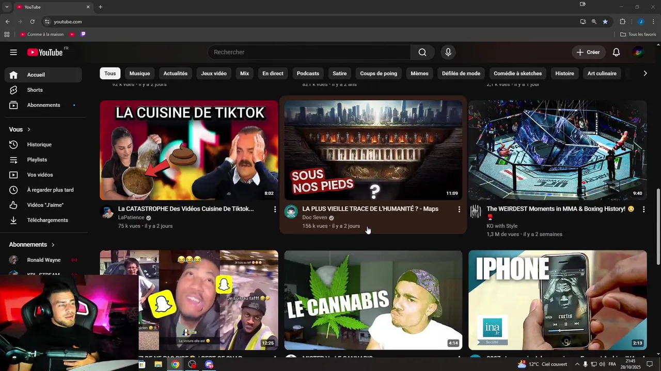Open the Ronald Wayne channel subscription

(x=43, y=260)
